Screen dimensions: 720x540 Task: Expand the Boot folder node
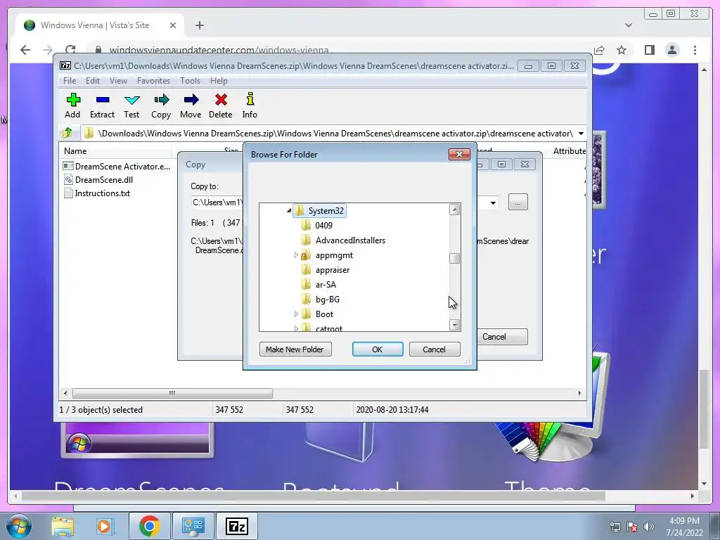296,314
